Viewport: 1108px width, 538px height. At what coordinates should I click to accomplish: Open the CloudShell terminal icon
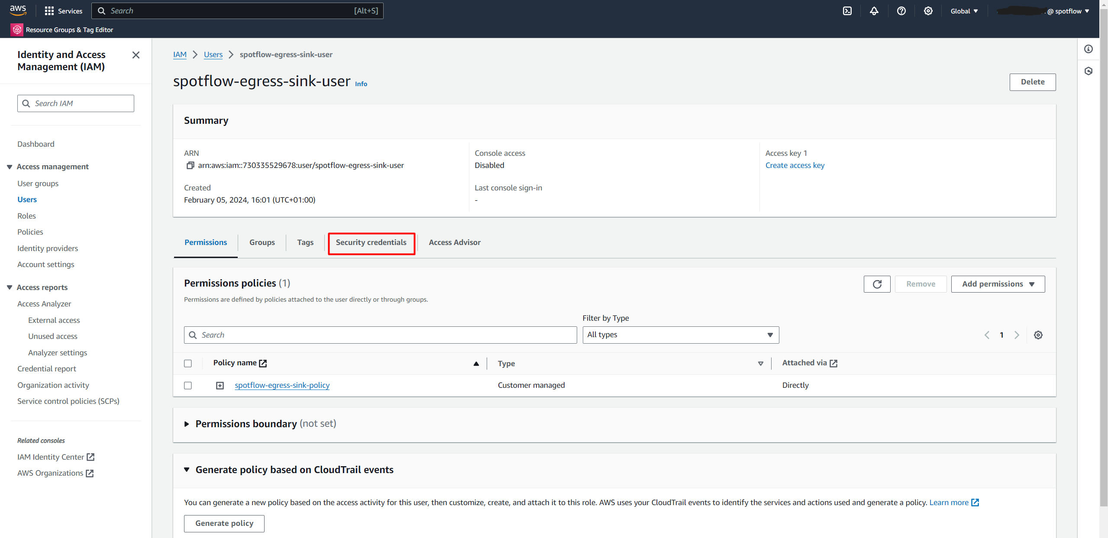tap(847, 11)
